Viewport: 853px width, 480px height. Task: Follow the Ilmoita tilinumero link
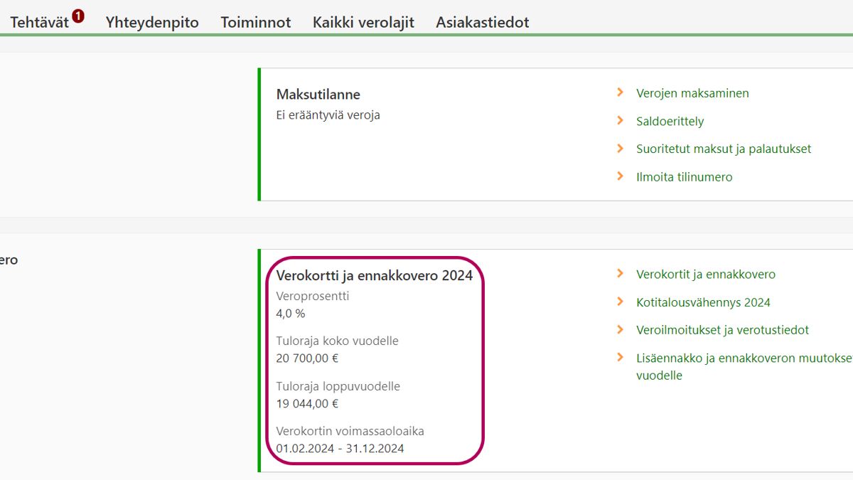pos(684,177)
